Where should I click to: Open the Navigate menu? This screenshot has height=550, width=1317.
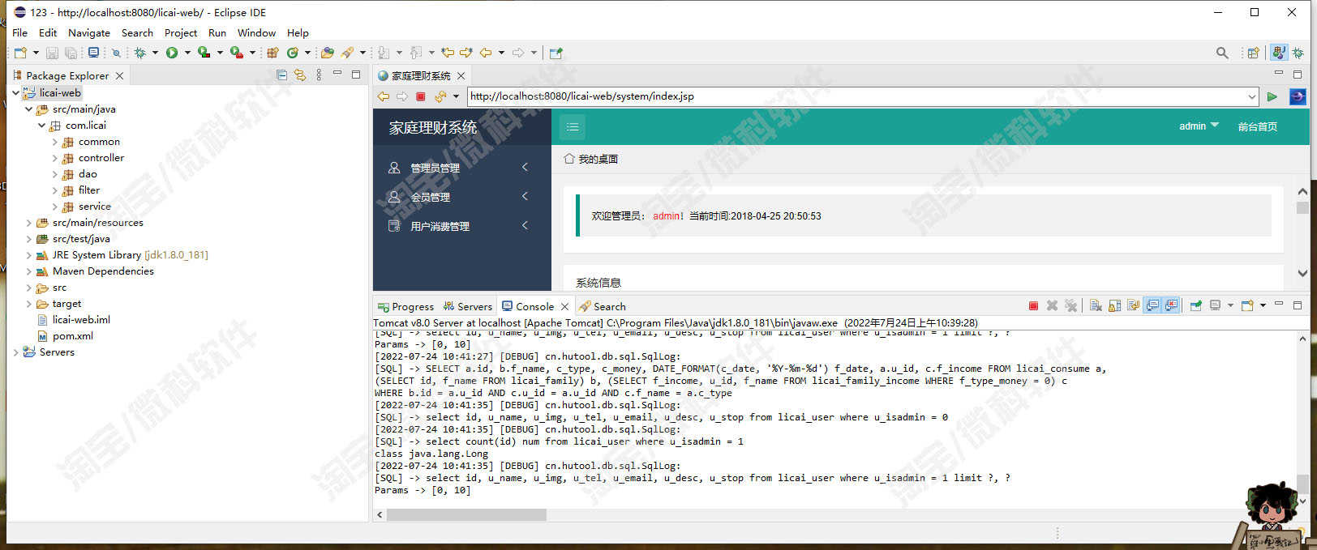[88, 33]
